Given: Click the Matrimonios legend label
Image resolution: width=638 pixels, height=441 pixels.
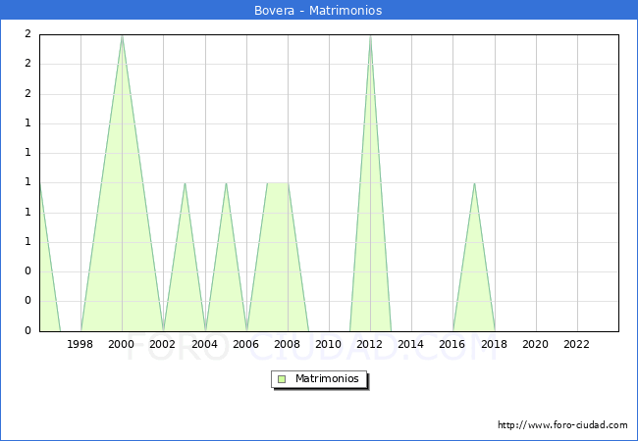Looking at the screenshot, I should pos(327,378).
